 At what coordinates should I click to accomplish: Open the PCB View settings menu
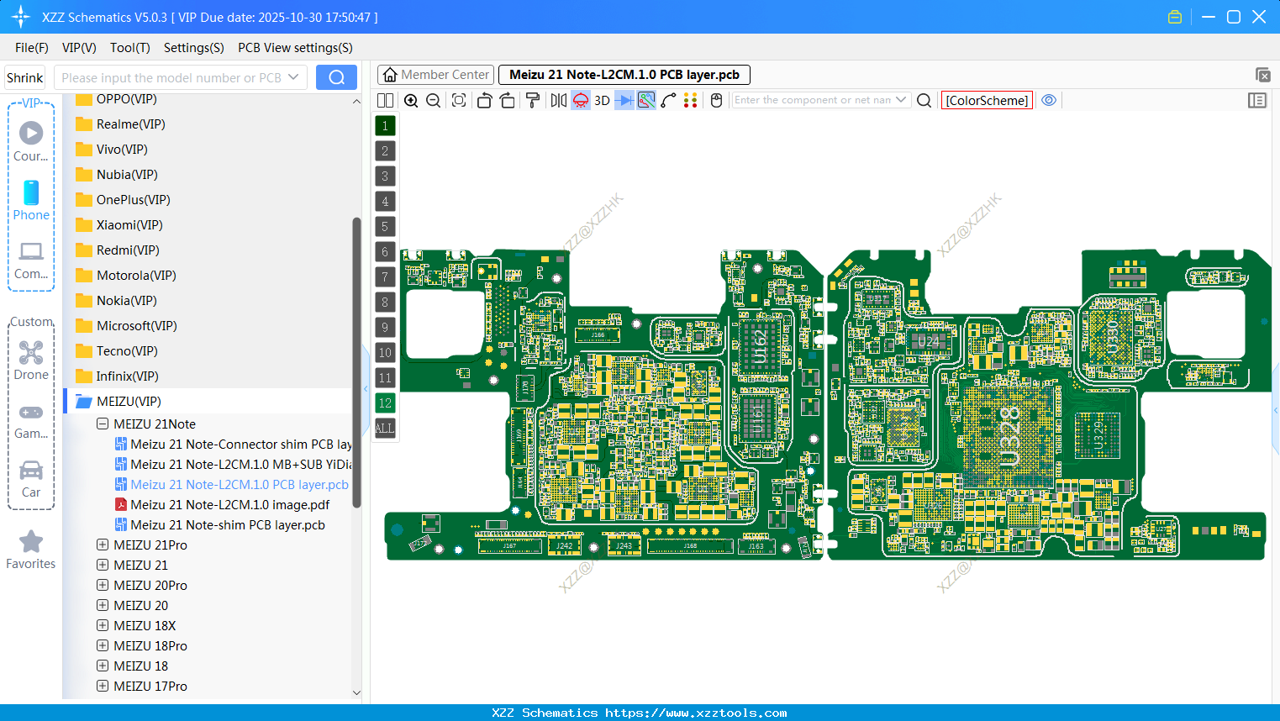click(295, 48)
